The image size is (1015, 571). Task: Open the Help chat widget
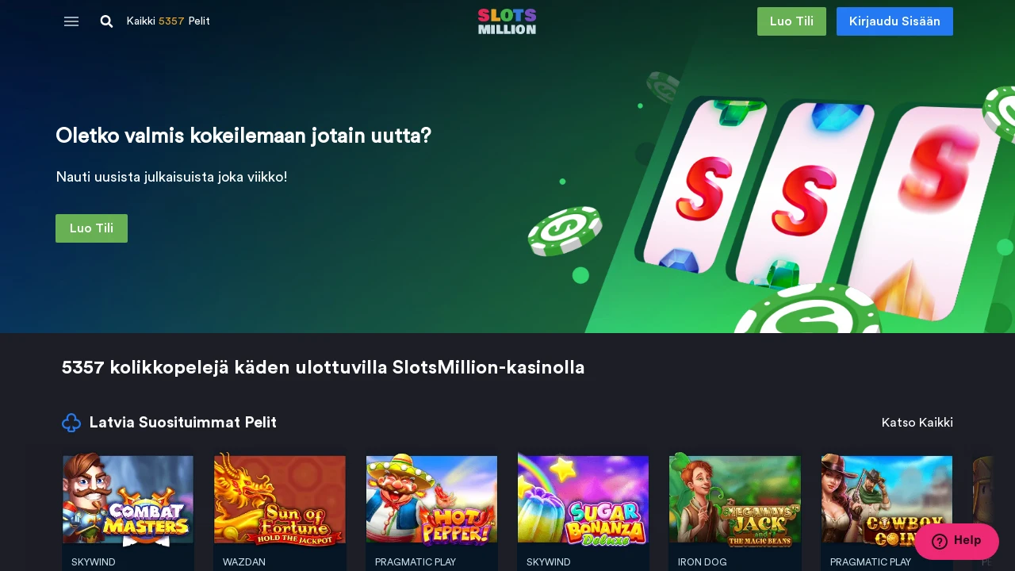956,542
